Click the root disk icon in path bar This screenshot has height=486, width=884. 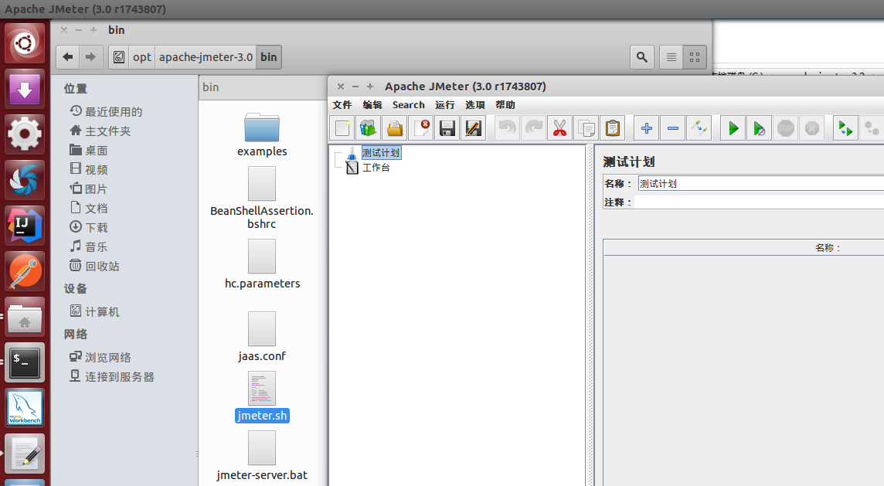tap(119, 57)
